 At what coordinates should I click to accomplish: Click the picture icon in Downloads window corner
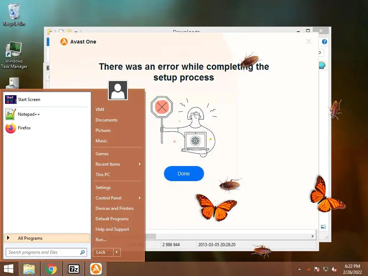tap(323, 227)
